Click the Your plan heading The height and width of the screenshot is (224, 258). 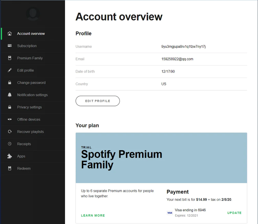(x=87, y=126)
